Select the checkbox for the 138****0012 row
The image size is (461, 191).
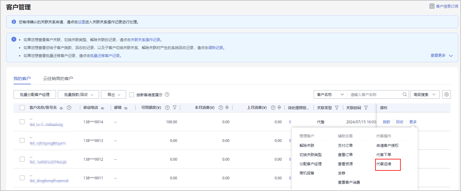click(22, 159)
